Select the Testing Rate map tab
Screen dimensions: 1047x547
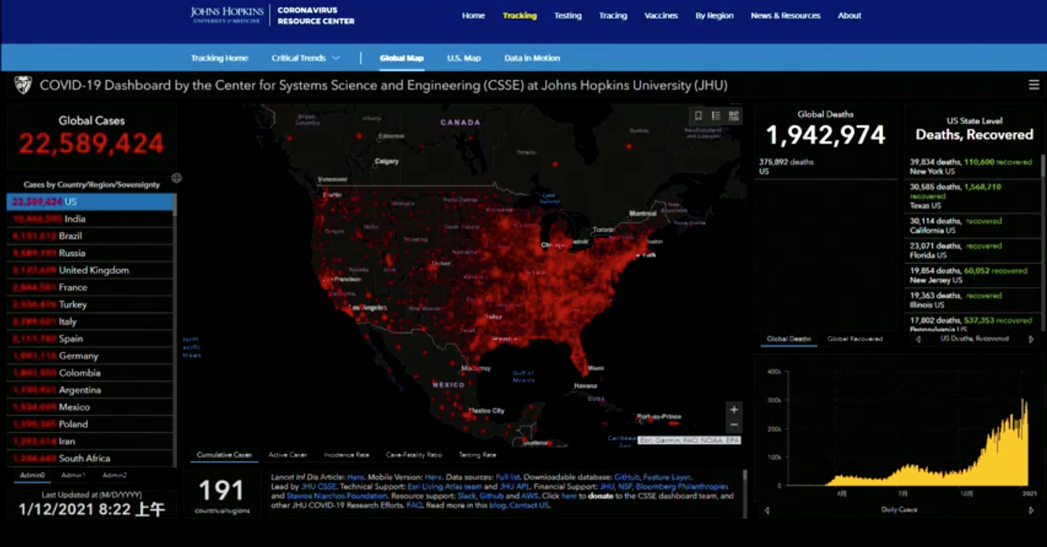477,455
